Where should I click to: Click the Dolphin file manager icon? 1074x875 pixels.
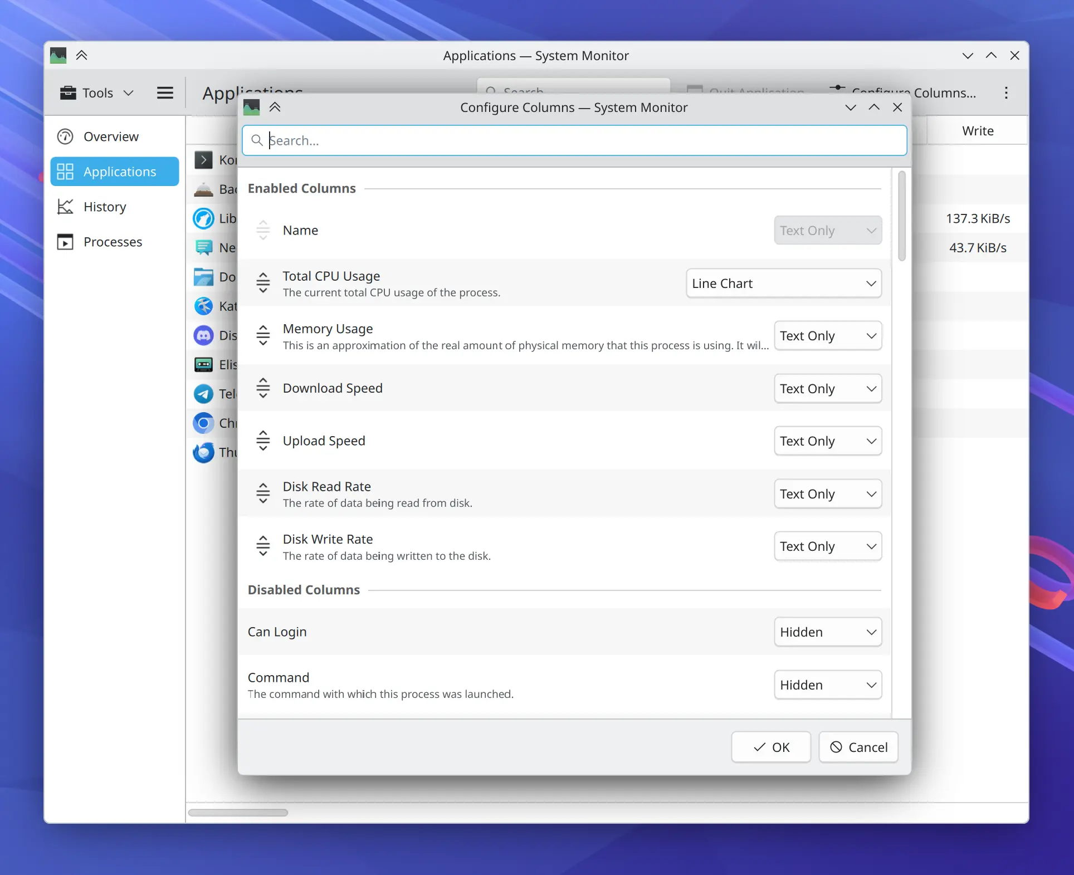click(x=203, y=277)
